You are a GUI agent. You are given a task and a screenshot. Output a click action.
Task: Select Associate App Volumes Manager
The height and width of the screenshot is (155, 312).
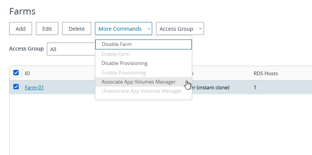138,82
